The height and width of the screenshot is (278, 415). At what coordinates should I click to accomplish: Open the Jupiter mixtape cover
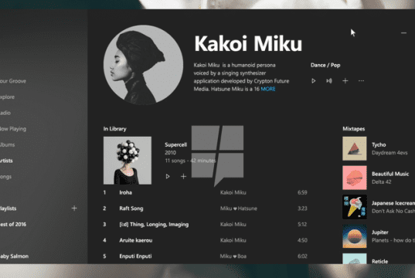(x=355, y=236)
